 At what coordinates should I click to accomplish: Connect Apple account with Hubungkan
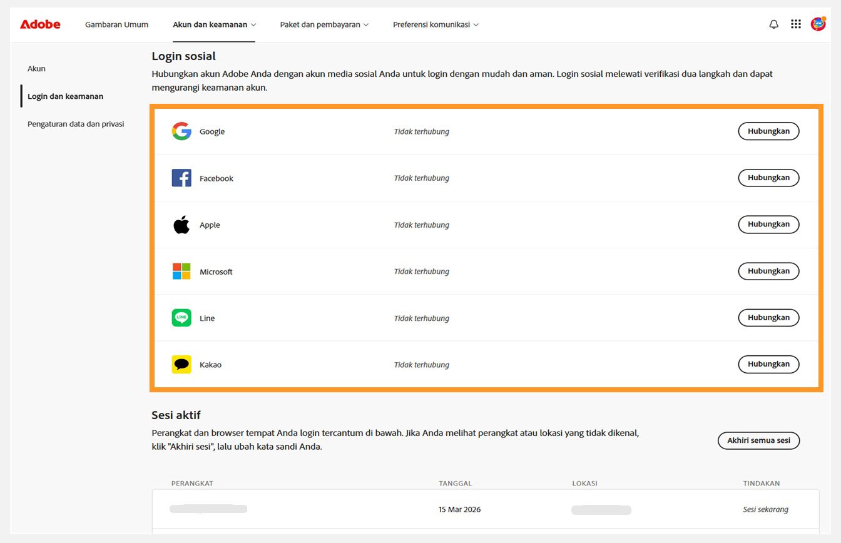tap(768, 224)
